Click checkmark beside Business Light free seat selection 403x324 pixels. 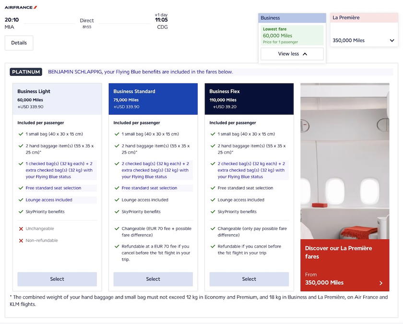(x=21, y=188)
